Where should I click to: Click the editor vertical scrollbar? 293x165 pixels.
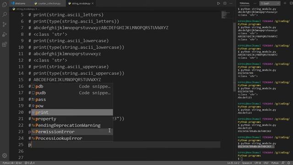[234, 57]
